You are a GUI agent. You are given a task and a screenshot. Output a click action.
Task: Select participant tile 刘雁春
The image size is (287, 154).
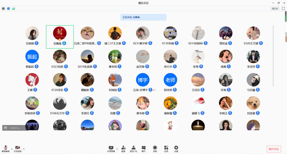click(x=60, y=37)
